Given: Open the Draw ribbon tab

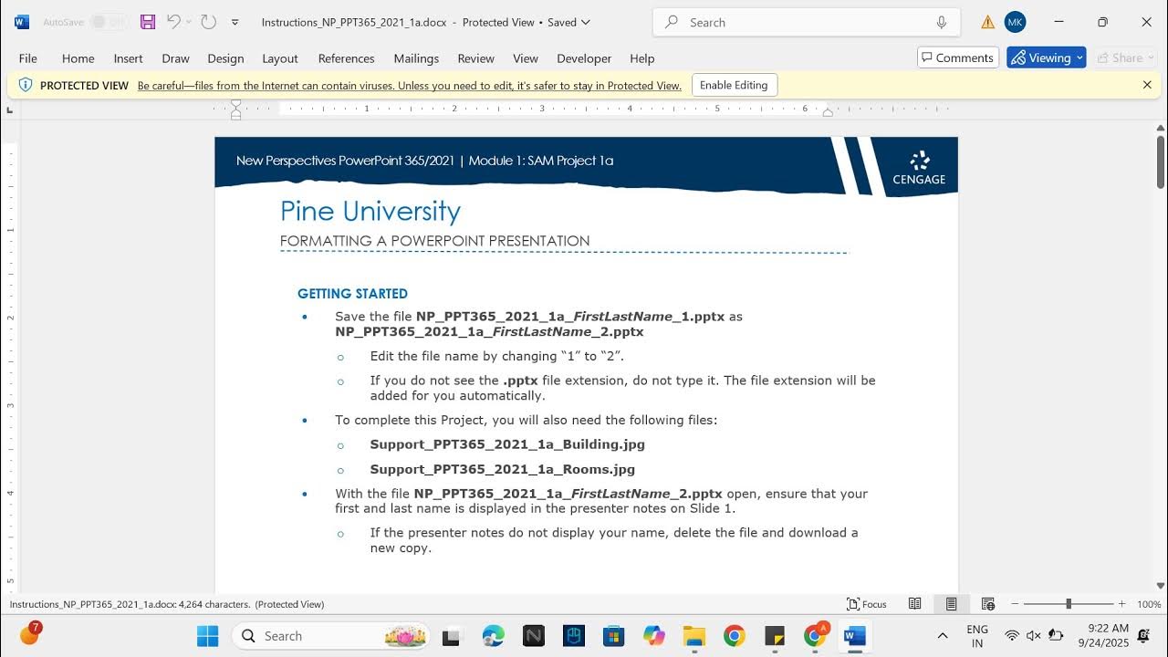Looking at the screenshot, I should pyautogui.click(x=175, y=58).
